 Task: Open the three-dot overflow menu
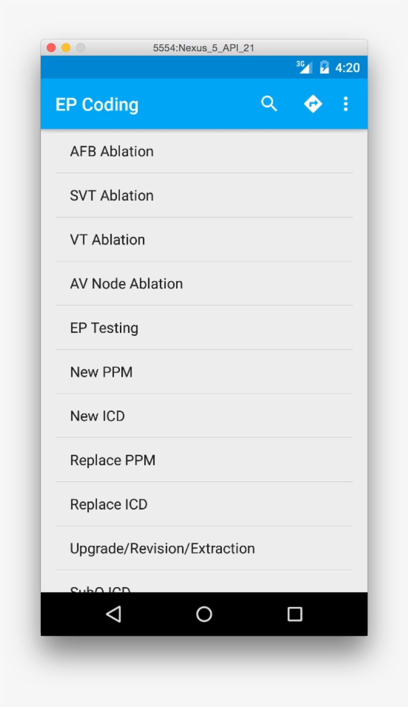coord(346,104)
